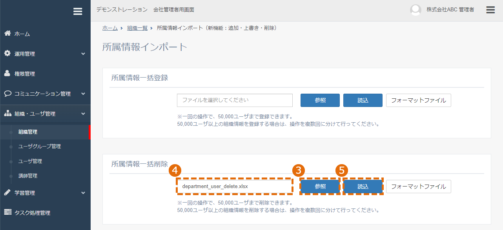Click the ファイルを選択してください input field
Screen dimensions: 503x230
tap(235, 100)
